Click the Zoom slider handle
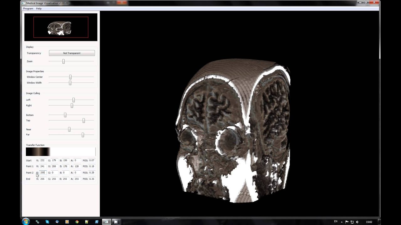 [x=63, y=62]
